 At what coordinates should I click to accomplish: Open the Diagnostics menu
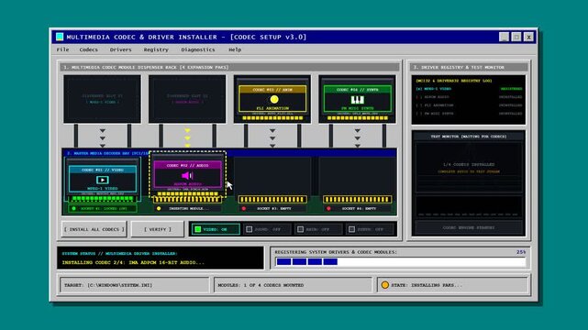point(198,49)
